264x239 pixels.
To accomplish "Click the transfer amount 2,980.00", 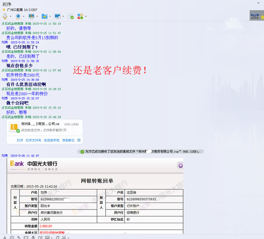I will tap(46, 226).
